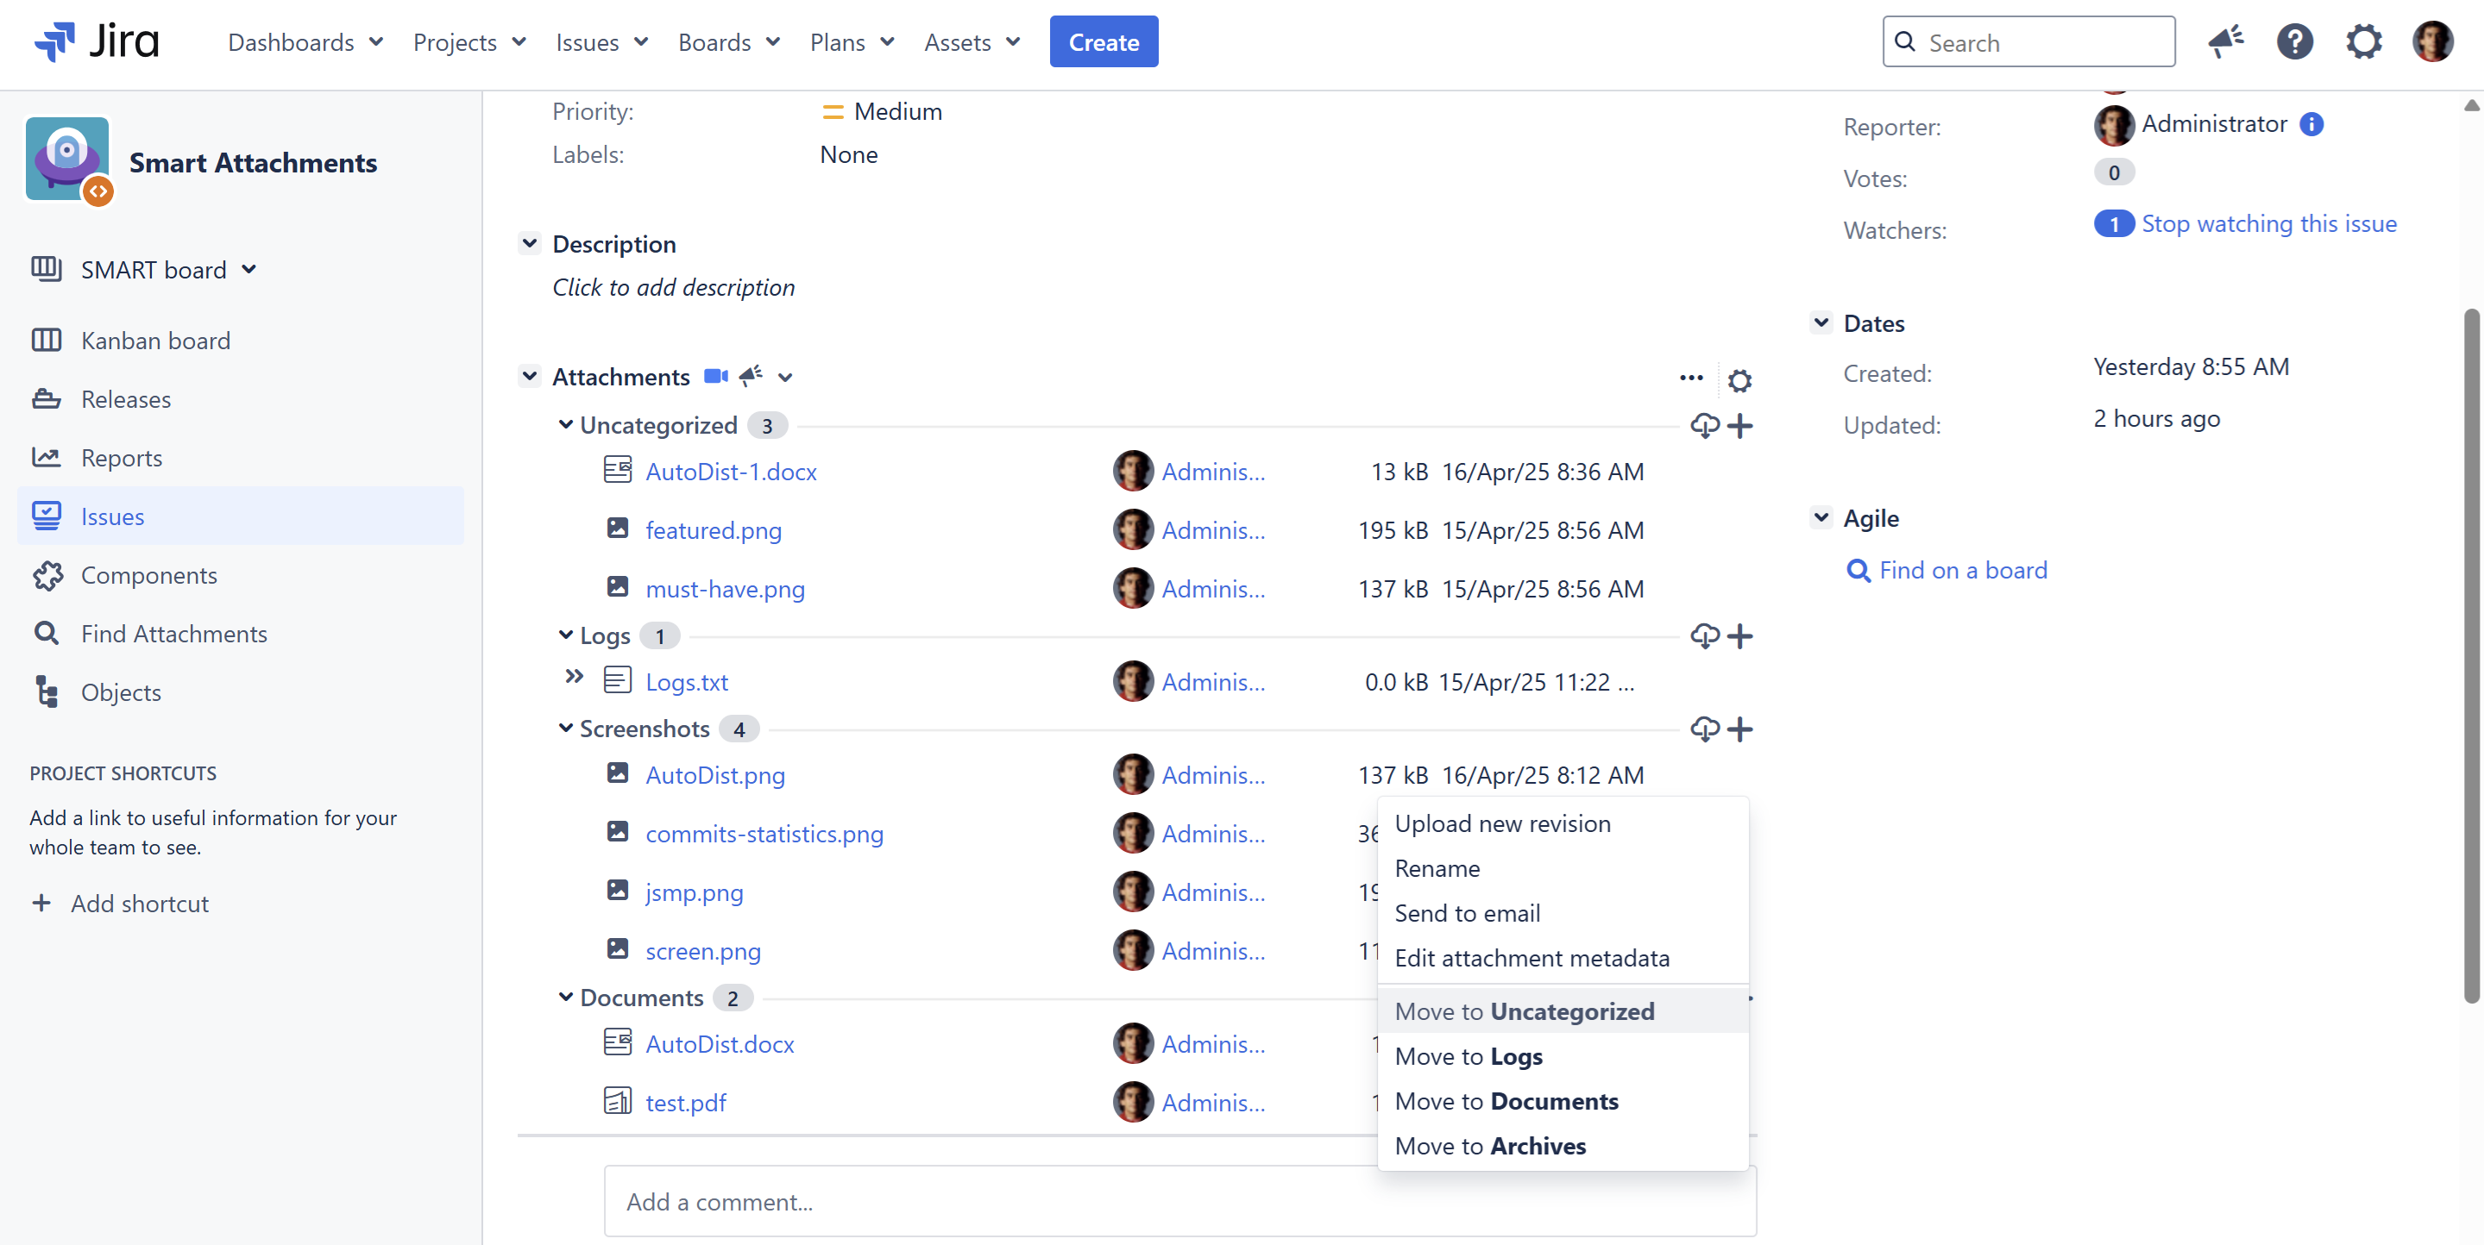Open Attachments three-dots more menu
The height and width of the screenshot is (1245, 2484).
pyautogui.click(x=1690, y=377)
